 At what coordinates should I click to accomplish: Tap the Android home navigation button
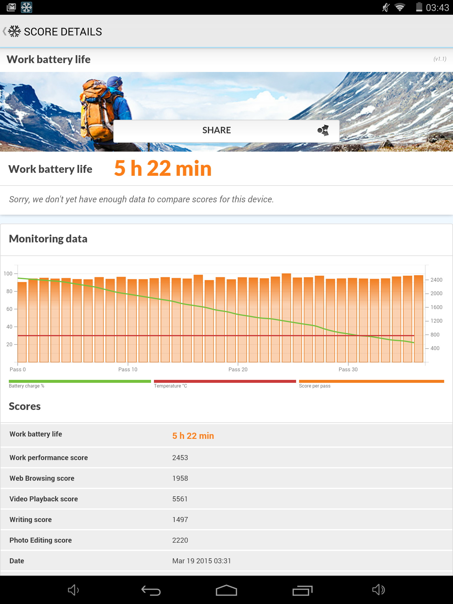point(226,590)
